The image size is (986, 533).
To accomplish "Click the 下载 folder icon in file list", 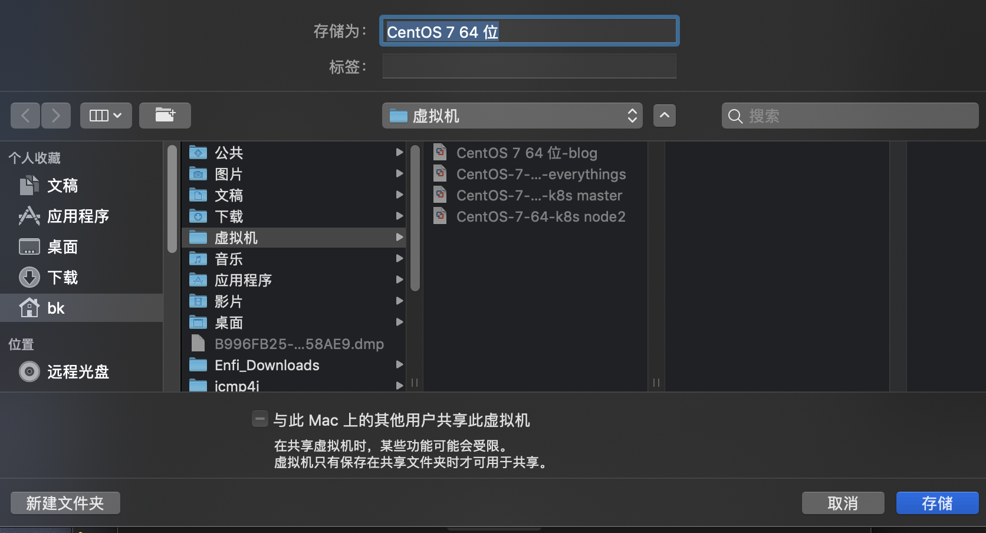I will pyautogui.click(x=198, y=216).
